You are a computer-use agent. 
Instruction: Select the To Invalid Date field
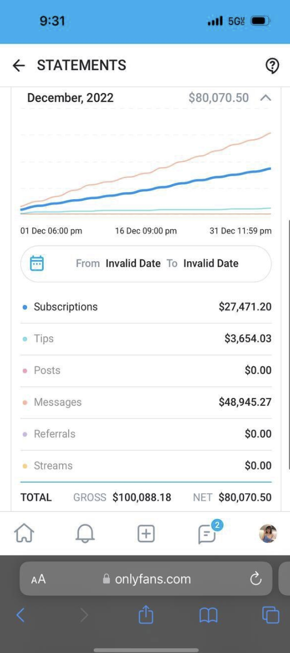pos(203,263)
